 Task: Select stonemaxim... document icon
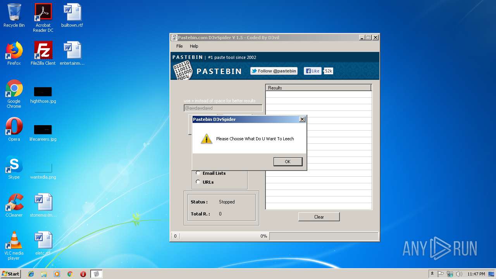tap(43, 205)
